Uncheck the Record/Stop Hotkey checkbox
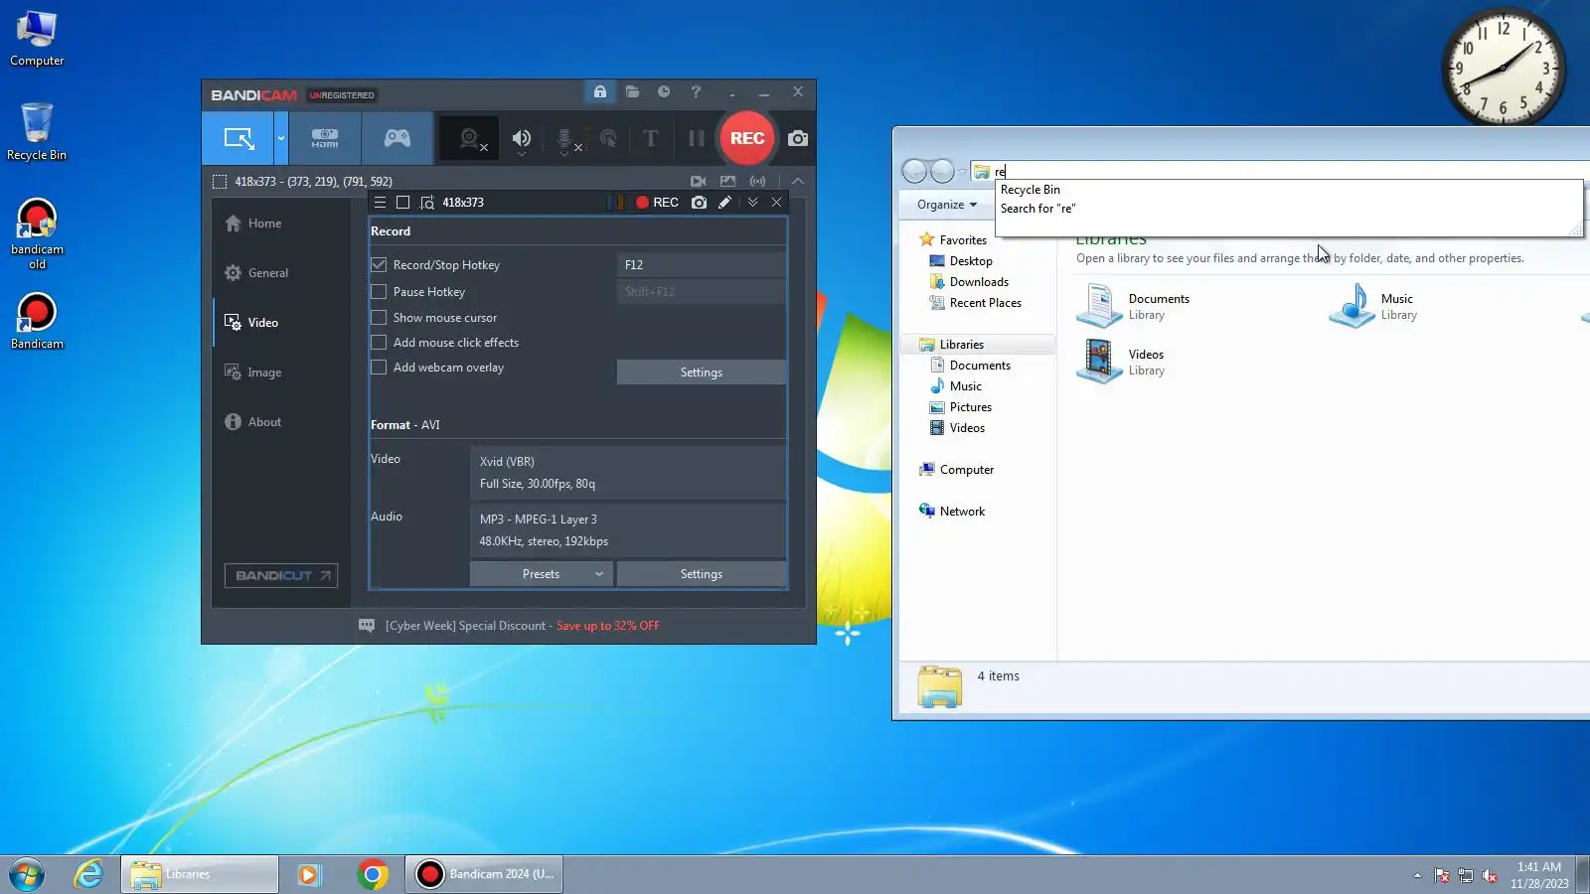The image size is (1590, 894). point(379,265)
